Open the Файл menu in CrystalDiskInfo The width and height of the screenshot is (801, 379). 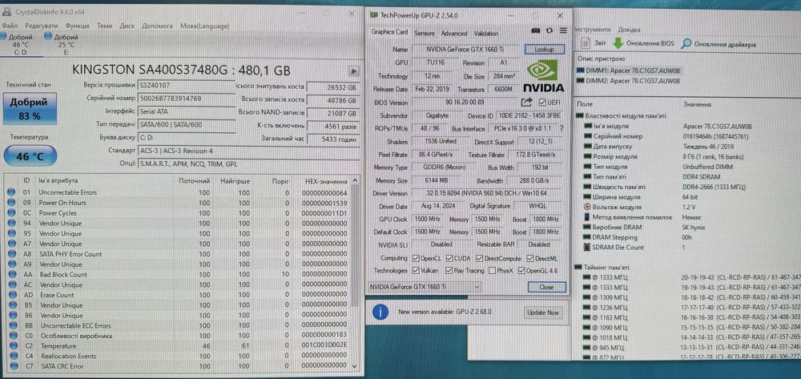pyautogui.click(x=10, y=26)
